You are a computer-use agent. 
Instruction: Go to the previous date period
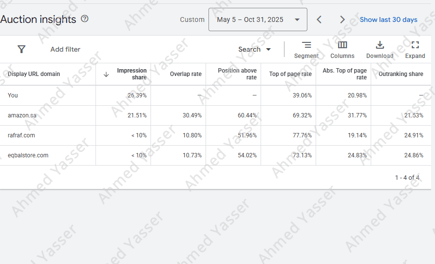tap(319, 19)
